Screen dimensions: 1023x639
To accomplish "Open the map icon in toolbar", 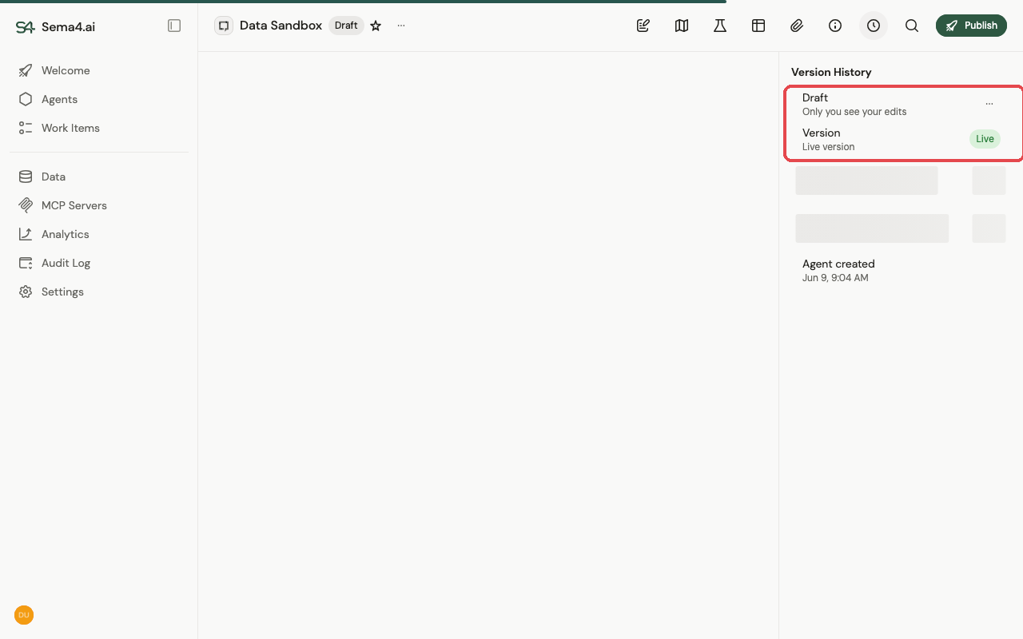I will click(x=682, y=26).
